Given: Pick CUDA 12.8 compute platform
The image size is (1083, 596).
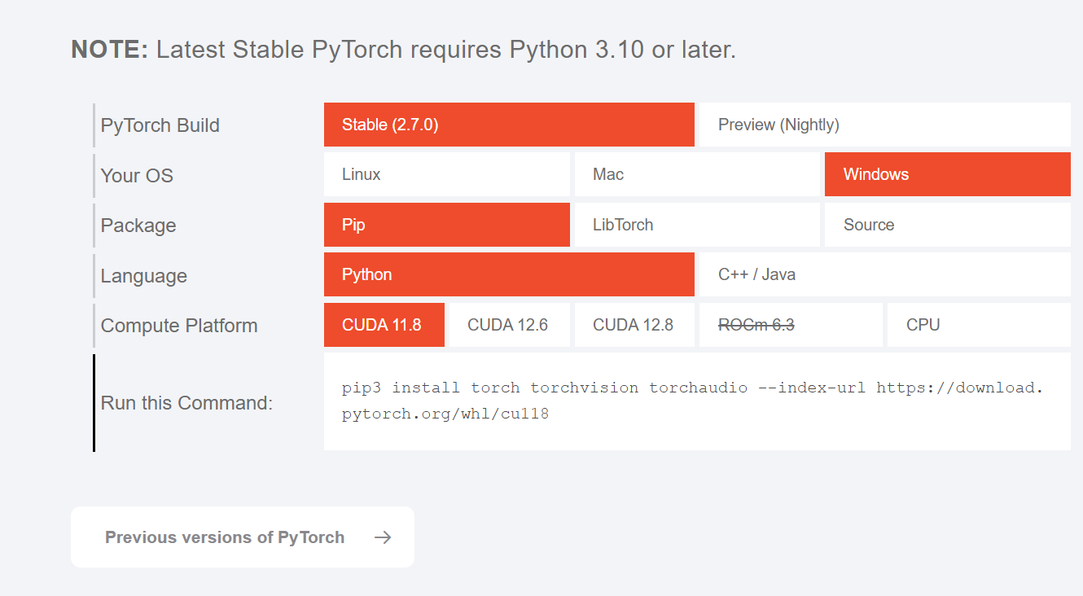Looking at the screenshot, I should click(x=634, y=325).
